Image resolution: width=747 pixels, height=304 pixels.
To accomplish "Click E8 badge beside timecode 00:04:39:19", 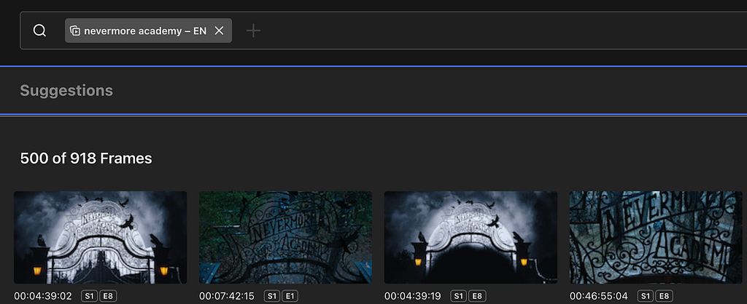I will [x=477, y=297].
